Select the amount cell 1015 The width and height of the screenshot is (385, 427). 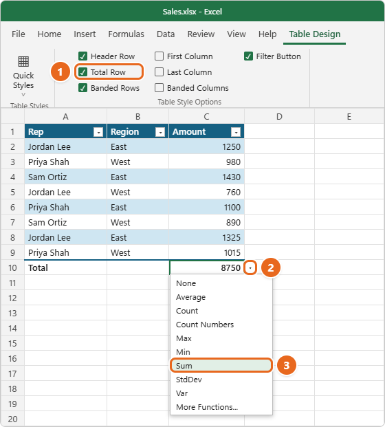point(207,253)
